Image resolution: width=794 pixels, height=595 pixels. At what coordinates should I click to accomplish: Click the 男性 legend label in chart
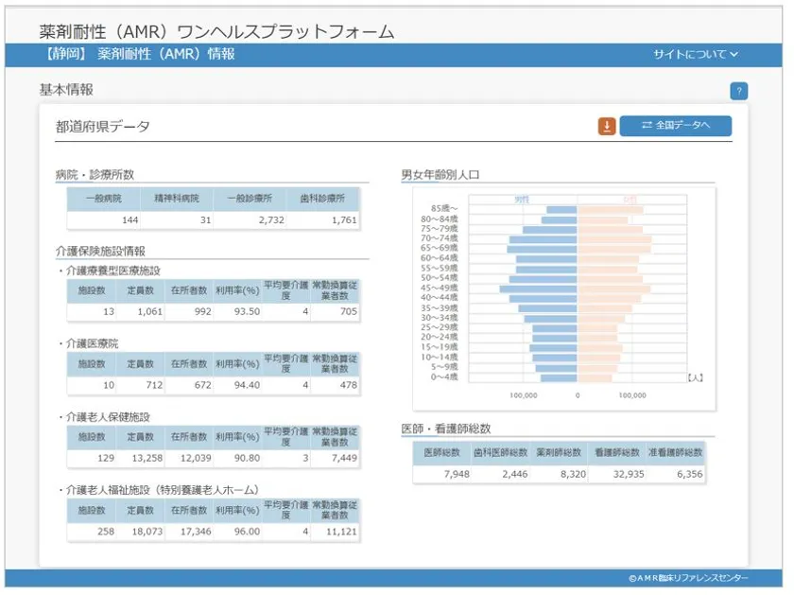pos(523,199)
